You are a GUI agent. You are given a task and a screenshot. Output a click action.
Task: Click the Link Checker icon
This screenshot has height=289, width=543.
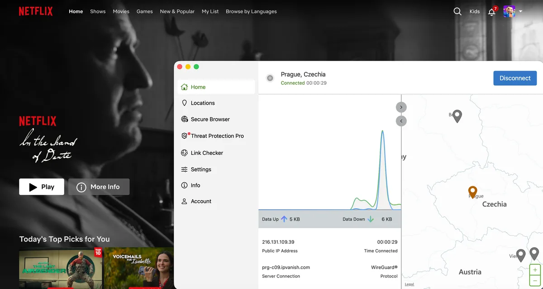click(x=184, y=153)
